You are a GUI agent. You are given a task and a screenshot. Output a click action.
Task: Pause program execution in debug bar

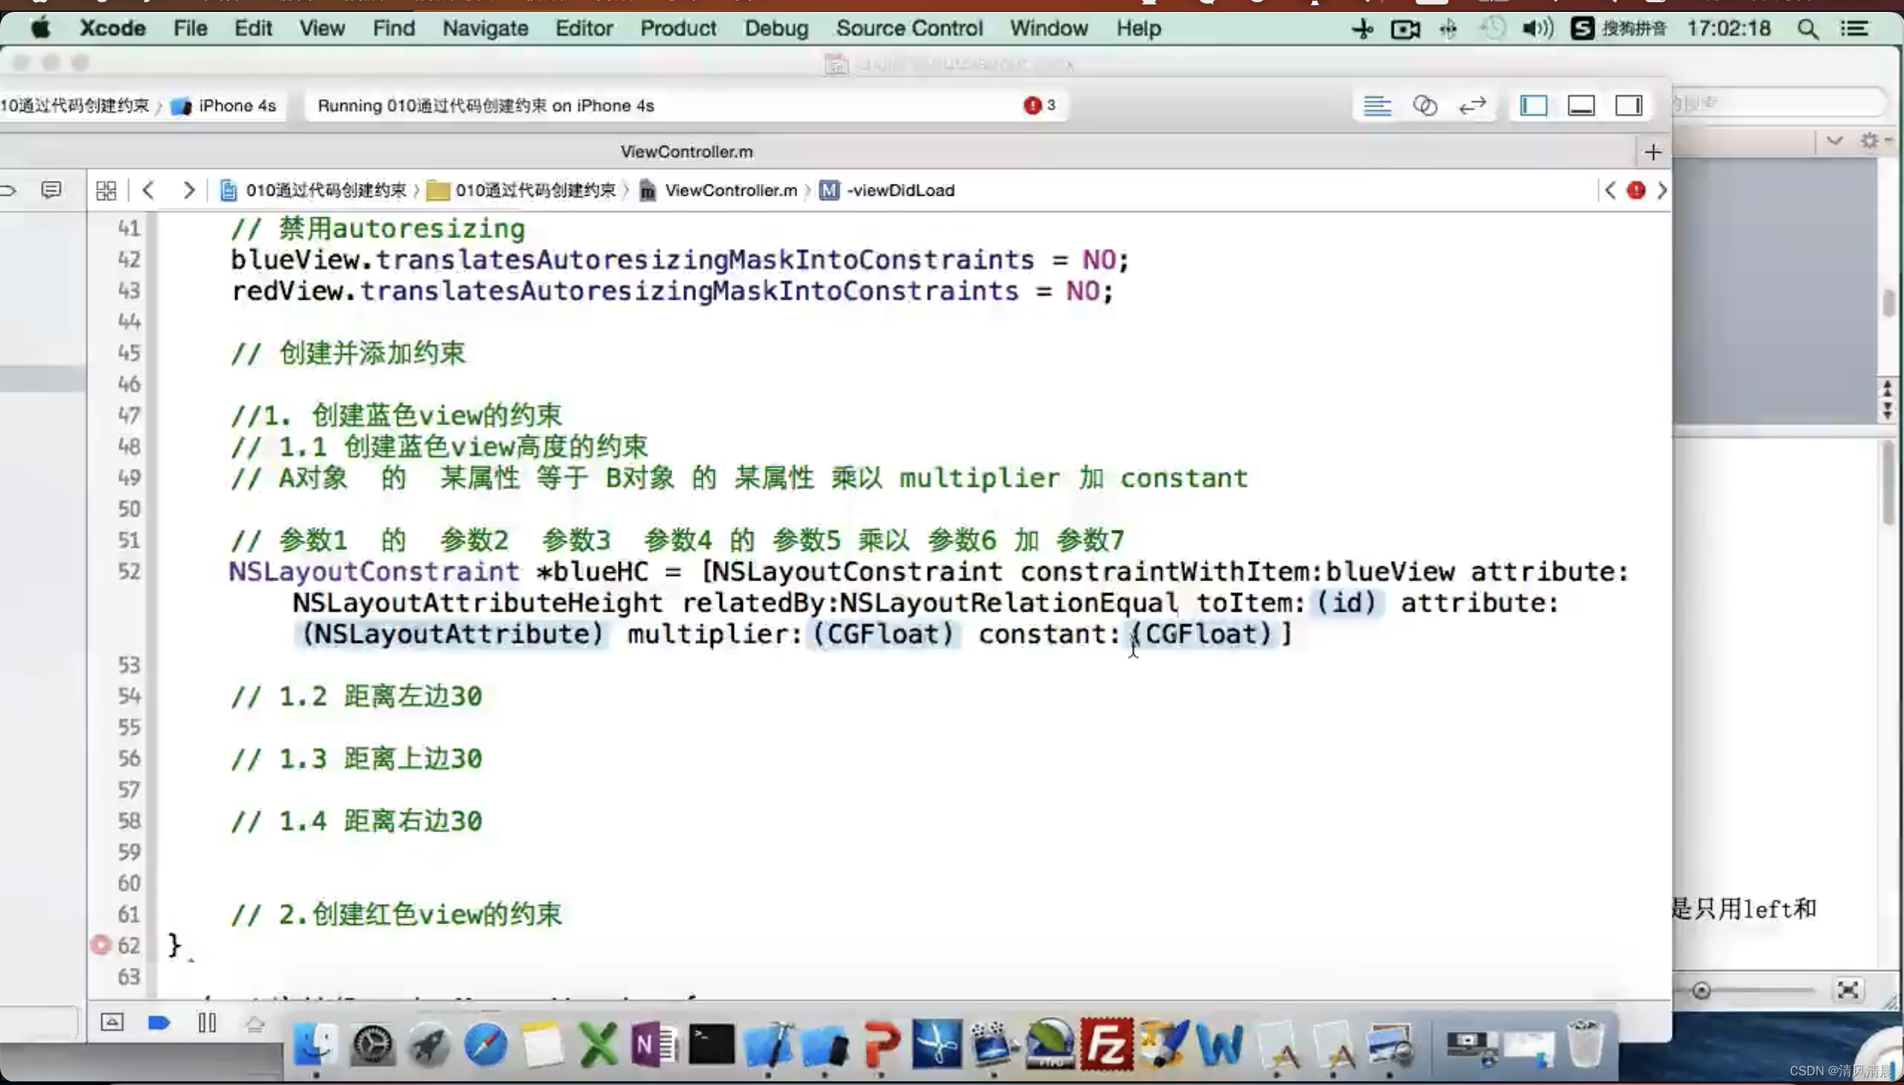click(207, 1022)
